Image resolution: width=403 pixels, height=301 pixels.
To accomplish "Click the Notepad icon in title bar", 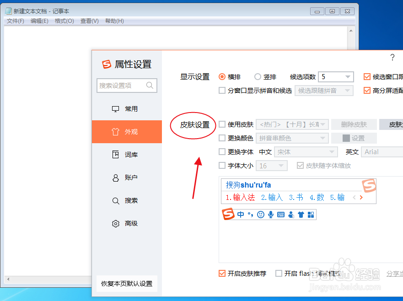I will tap(9, 11).
